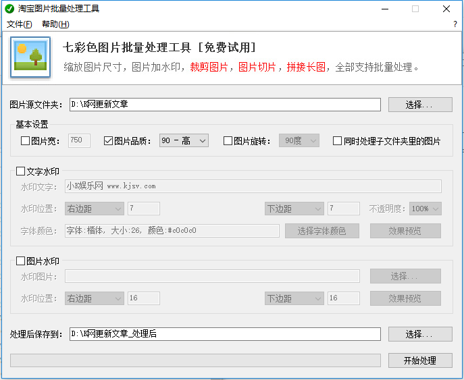The height and width of the screenshot is (380, 464).
Task: Click 选择 button for save destination
Action: pos(419,334)
